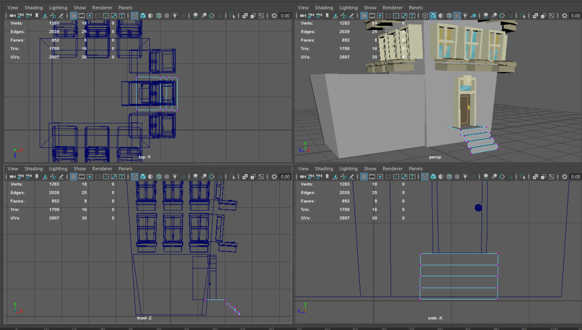This screenshot has width=582, height=330.
Task: Open the grease pencil tool in top view
Action: [61, 15]
